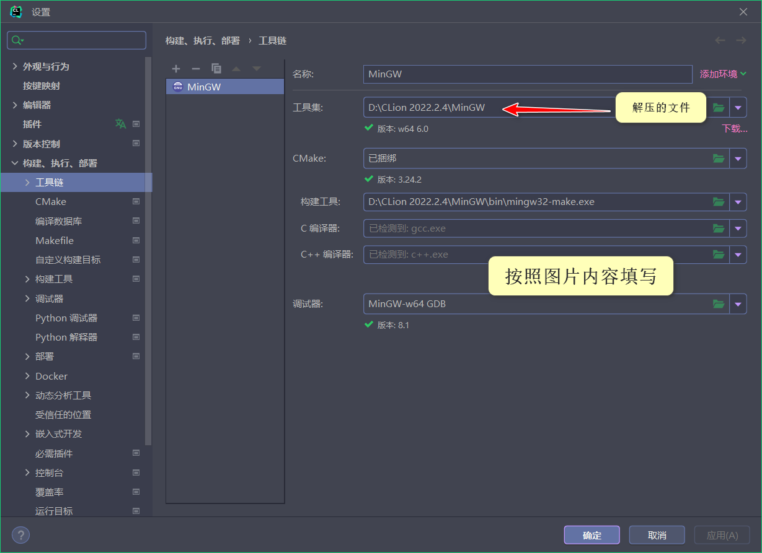Image resolution: width=762 pixels, height=553 pixels.
Task: Browse folder for 工具集 path
Action: [x=719, y=108]
